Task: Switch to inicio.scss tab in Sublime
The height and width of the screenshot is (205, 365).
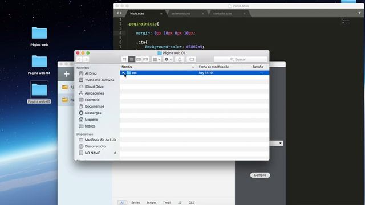Action: coord(137,14)
